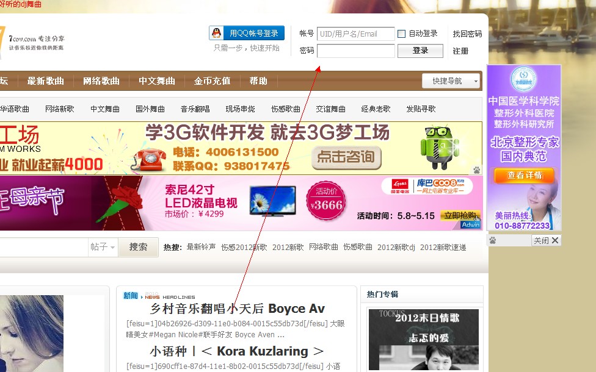596x372 pixels.
Task: Click the 登录 login button
Action: coord(420,51)
